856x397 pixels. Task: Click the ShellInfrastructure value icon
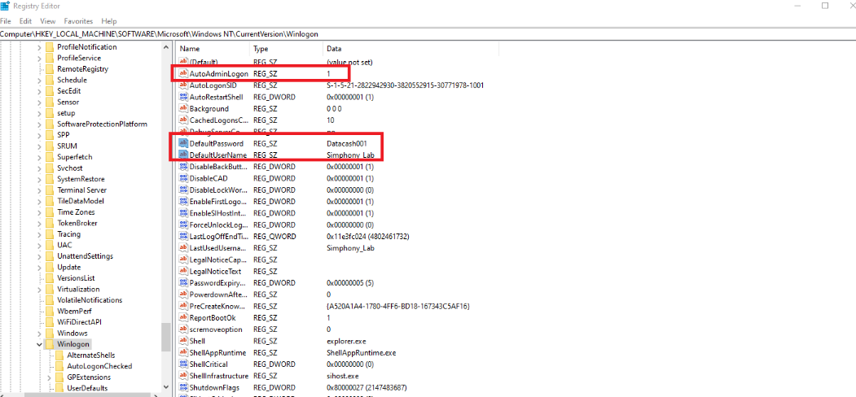click(x=183, y=376)
